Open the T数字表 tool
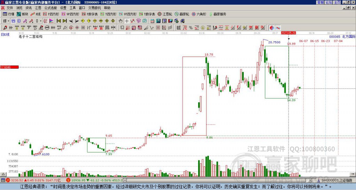The width and height of the screenshot is (356, 190). (147, 14)
